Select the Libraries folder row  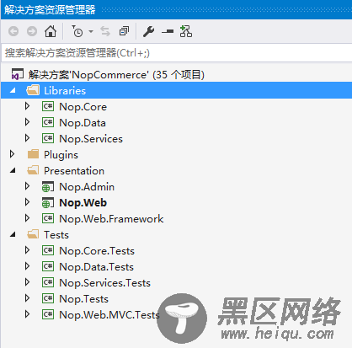pos(176,90)
